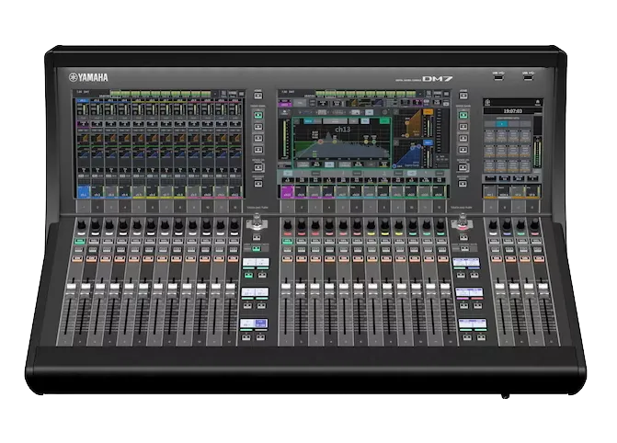Tap top small display in left center section
The image size is (617, 443).
click(x=256, y=262)
